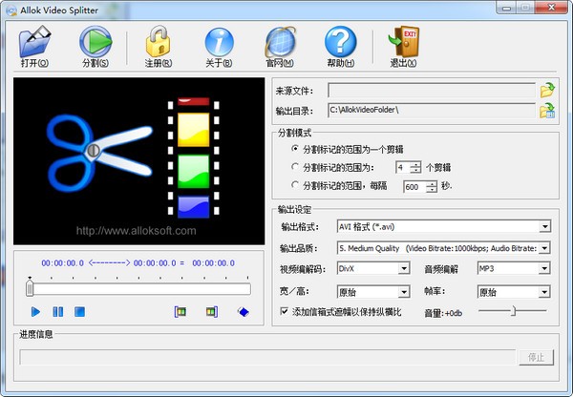Open registration via 注册(R) lock icon
This screenshot has width=573, height=397.
[159, 47]
